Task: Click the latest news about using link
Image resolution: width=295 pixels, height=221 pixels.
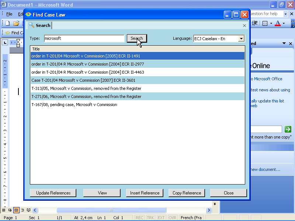Action: [x=270, y=90]
